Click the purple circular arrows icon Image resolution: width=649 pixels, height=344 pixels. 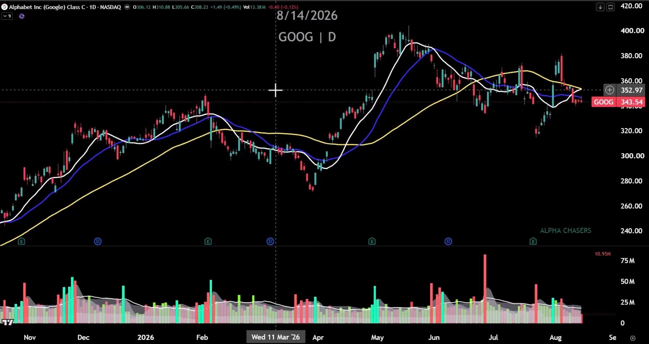[x=22, y=16]
